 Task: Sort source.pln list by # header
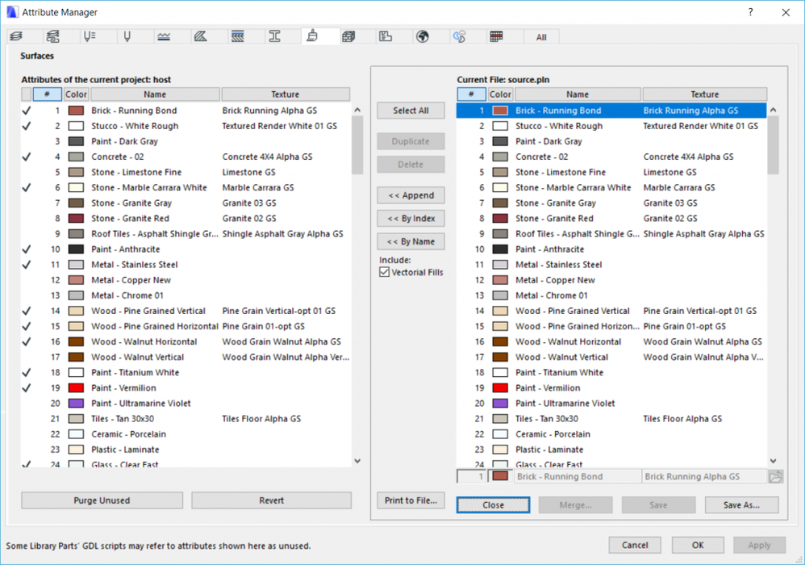(x=471, y=94)
